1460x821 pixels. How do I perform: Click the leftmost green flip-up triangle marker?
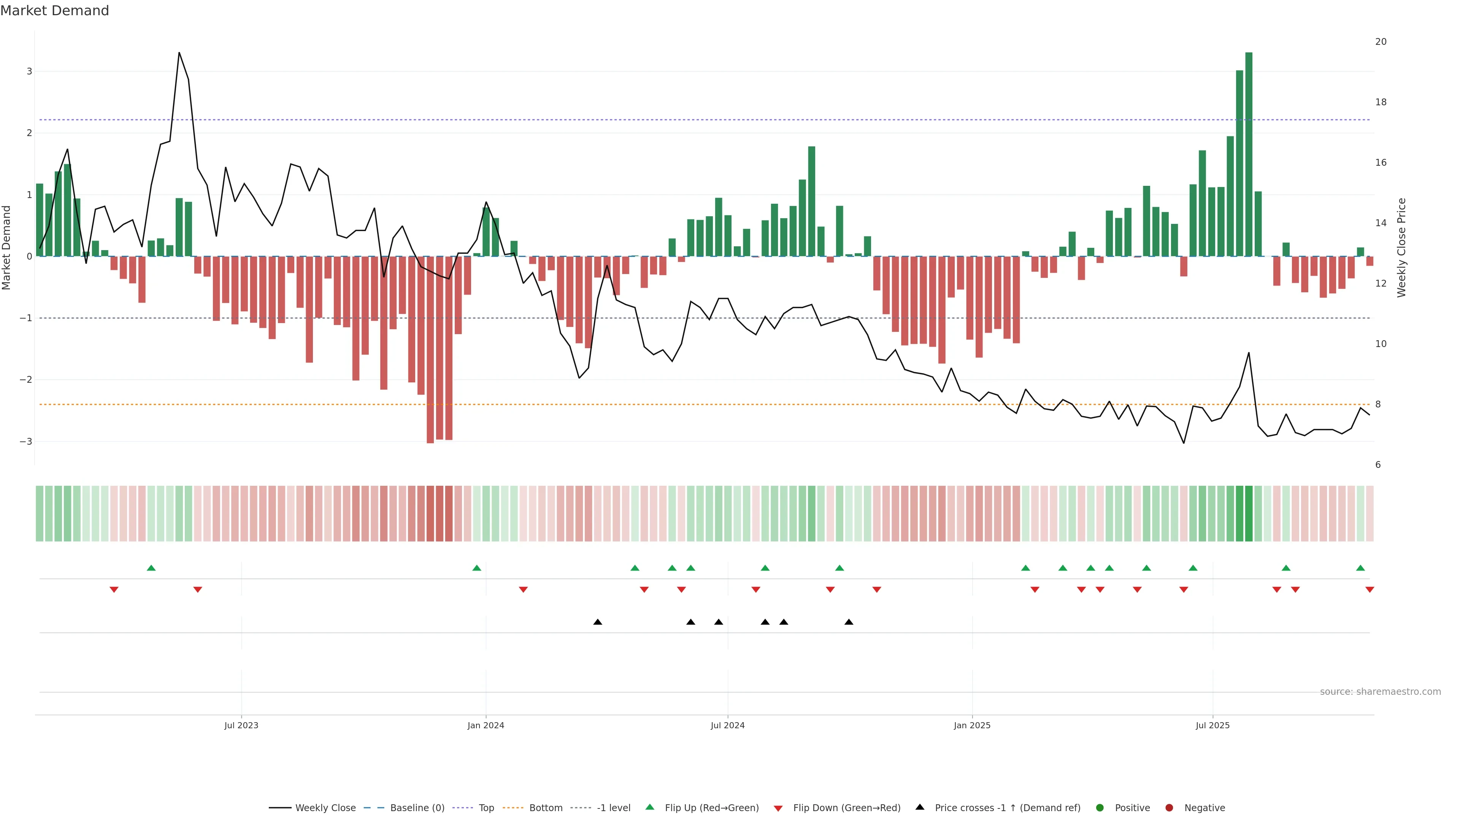[151, 568]
